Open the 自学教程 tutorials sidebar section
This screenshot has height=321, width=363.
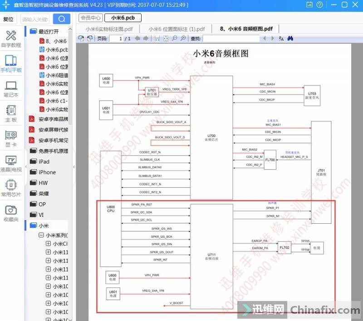[x=11, y=38]
